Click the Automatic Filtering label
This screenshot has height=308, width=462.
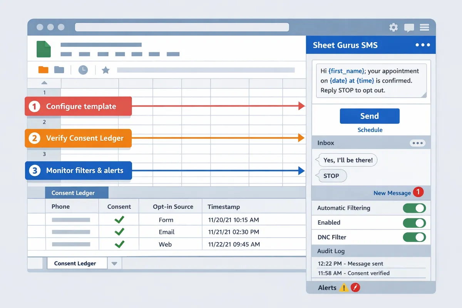(344, 208)
